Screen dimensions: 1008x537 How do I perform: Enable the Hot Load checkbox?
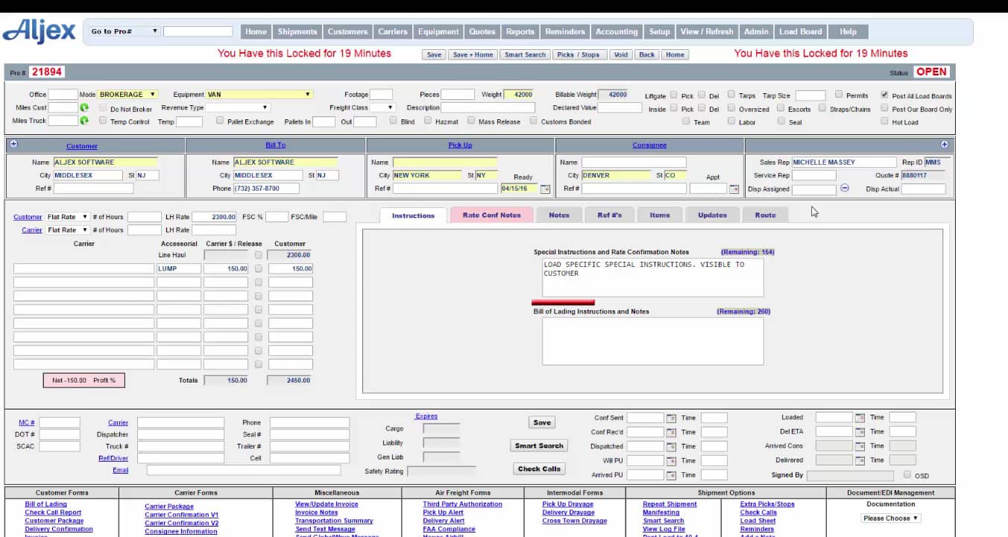tap(884, 121)
